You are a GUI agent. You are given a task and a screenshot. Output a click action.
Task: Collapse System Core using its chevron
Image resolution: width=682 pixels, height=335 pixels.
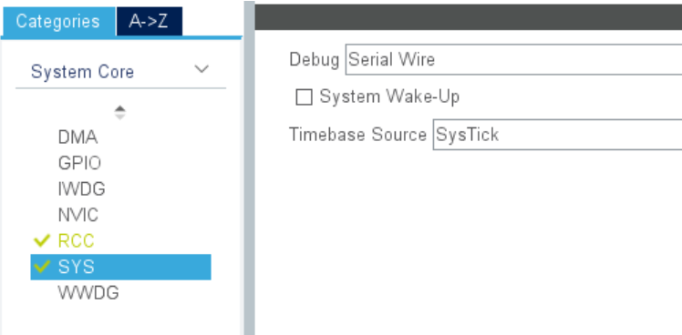point(201,69)
